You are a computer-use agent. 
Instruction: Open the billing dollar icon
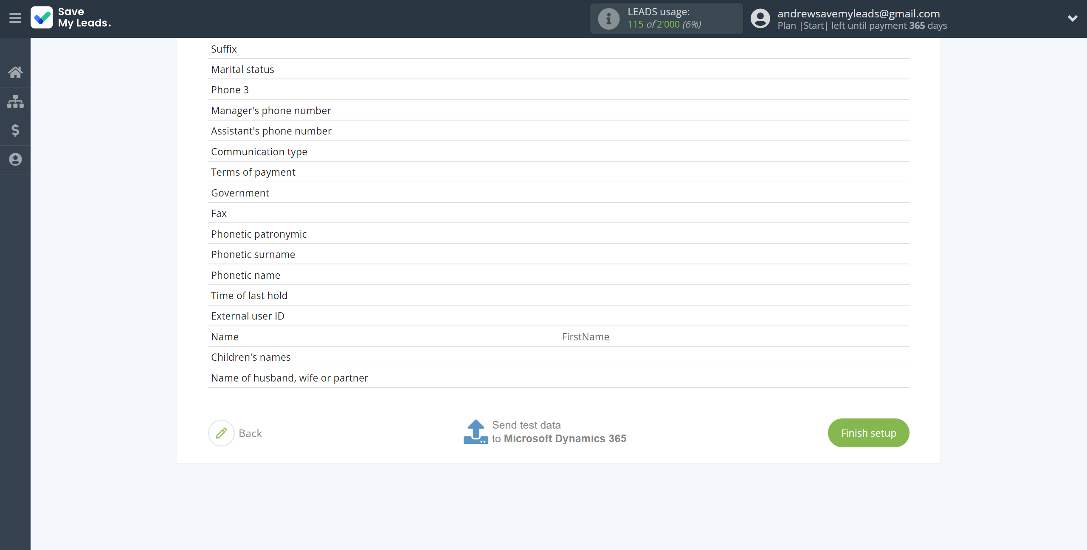[x=15, y=130]
